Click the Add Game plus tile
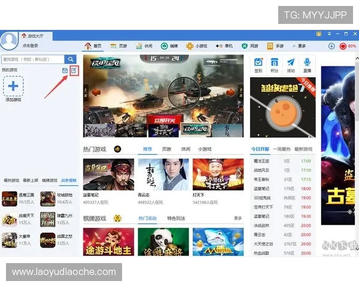This screenshot has width=359, height=287. pyautogui.click(x=13, y=87)
